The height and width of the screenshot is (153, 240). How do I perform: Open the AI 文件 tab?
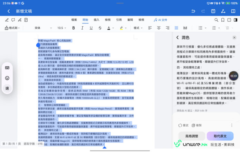tap(160, 20)
